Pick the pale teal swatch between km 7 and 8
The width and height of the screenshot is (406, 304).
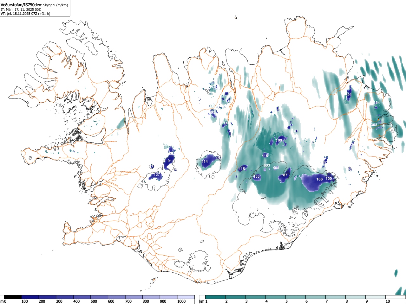336,297
